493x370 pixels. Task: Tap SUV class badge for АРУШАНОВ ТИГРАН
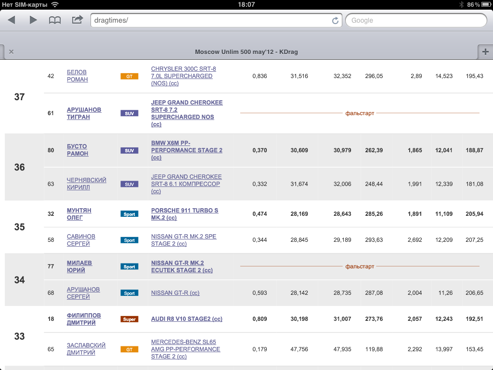point(129,113)
